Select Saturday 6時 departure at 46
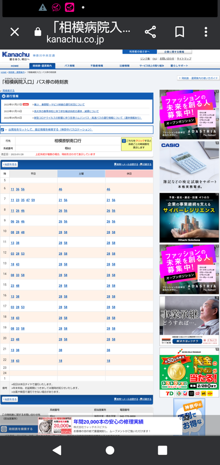This screenshot has height=465, width=220. point(60,189)
